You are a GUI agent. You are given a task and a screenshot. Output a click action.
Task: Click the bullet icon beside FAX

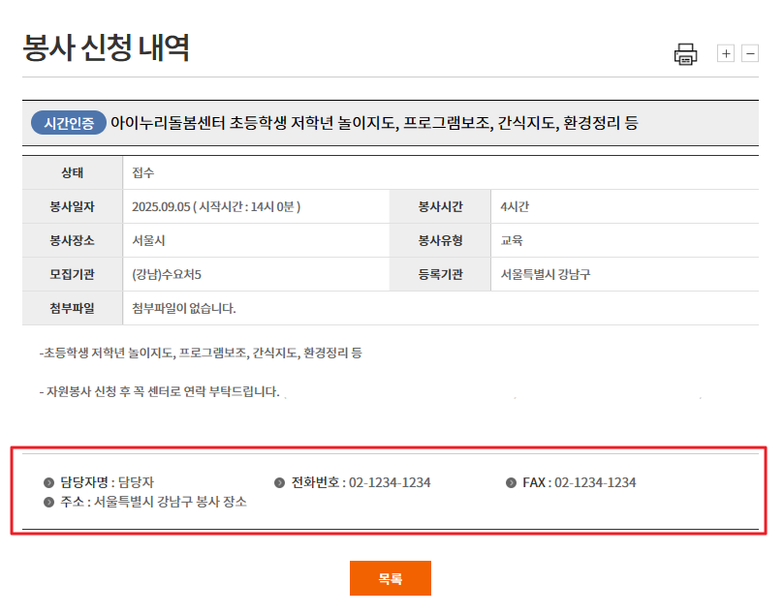[511, 482]
